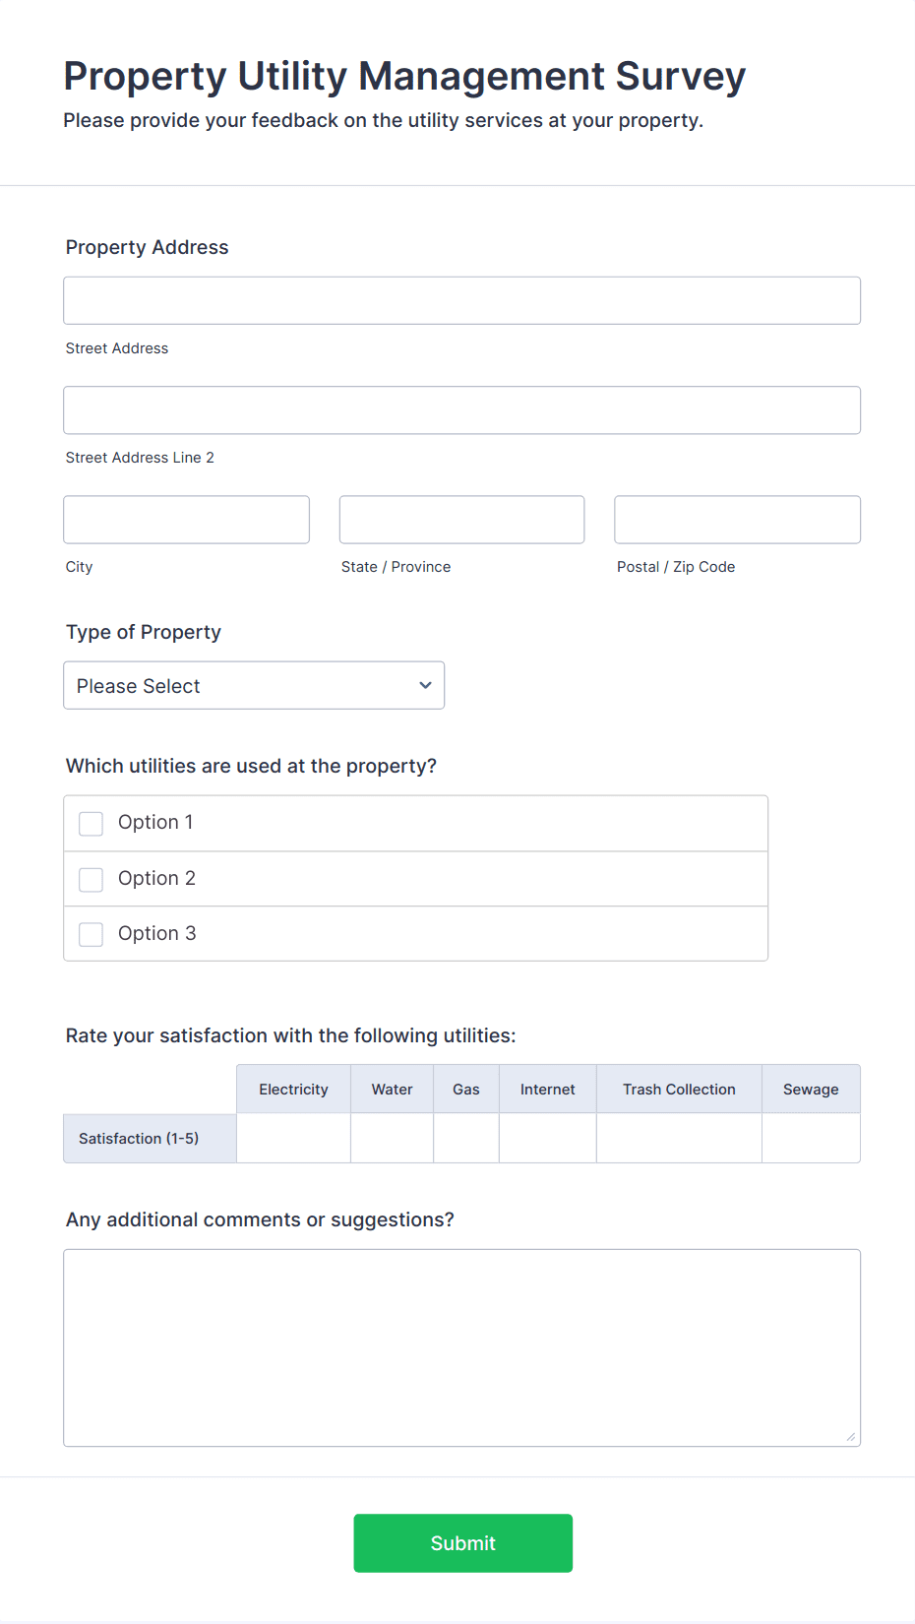Check the Option 1 utility checkbox
Viewport: 915px width, 1624px height.
[x=91, y=823]
